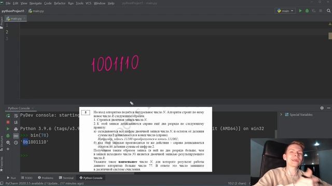Click pythonProject1 breadcrumb in navigation bar
Viewport: 332px width, 186px height.
point(13,11)
